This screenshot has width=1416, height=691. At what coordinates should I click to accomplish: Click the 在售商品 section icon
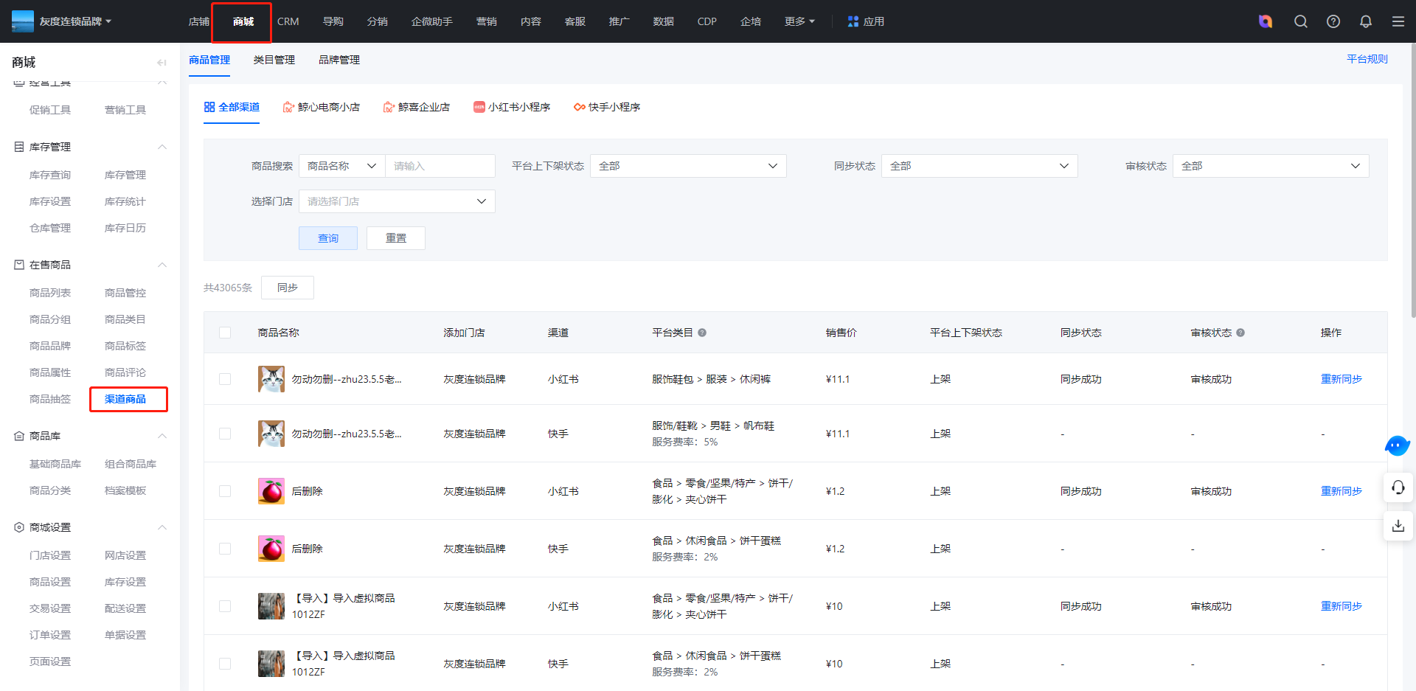pyautogui.click(x=19, y=265)
